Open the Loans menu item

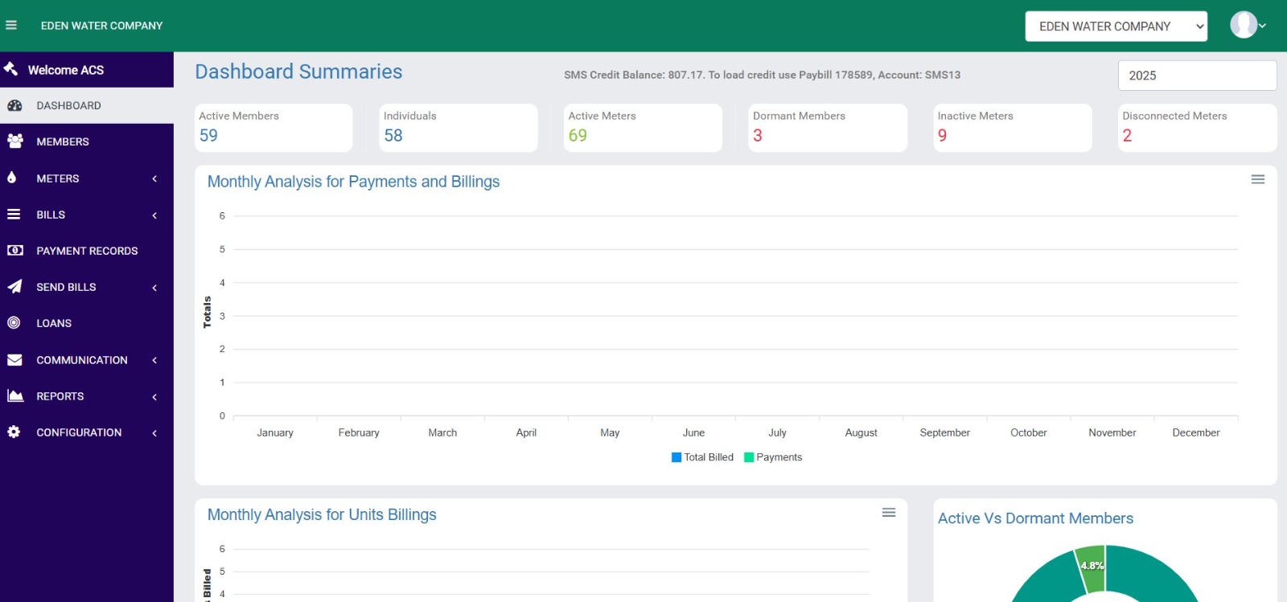coord(54,323)
